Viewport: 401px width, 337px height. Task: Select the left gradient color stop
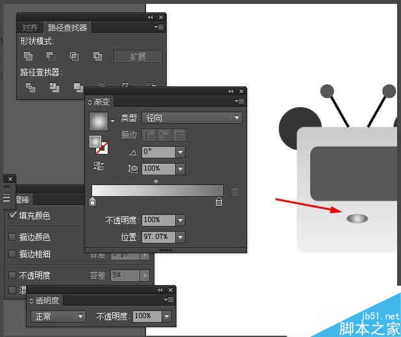tap(93, 202)
